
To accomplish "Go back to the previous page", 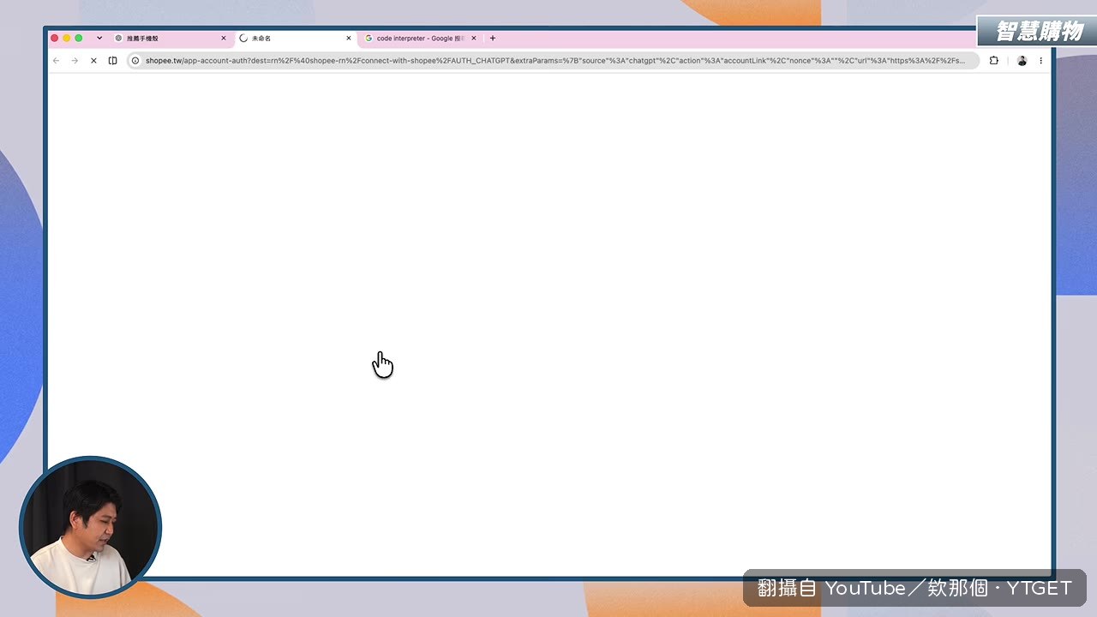I will coord(56,61).
